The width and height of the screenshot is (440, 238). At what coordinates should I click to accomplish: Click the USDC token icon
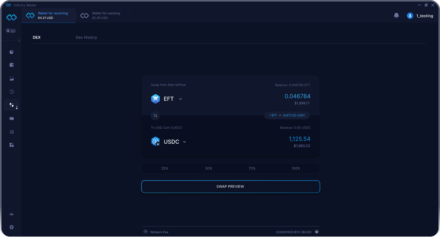156,141
